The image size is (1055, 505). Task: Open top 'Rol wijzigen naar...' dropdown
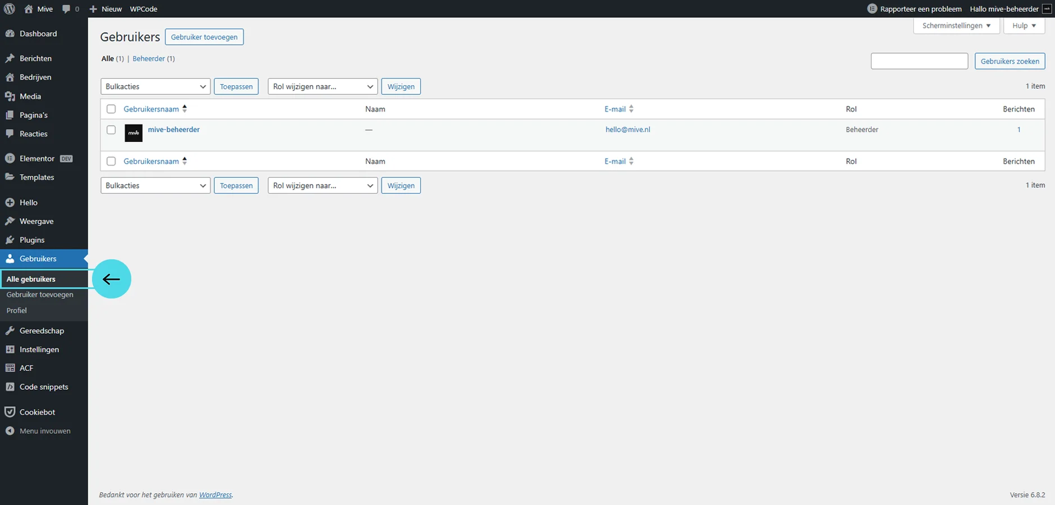coord(323,86)
